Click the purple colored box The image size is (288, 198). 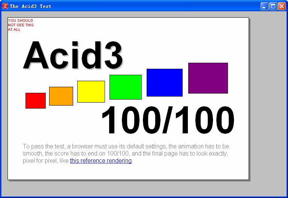tap(208, 78)
